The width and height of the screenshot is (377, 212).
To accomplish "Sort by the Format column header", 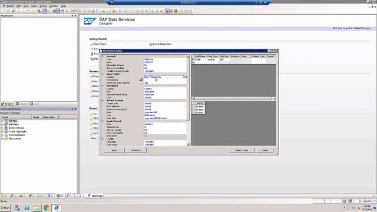I will pos(16,117).
